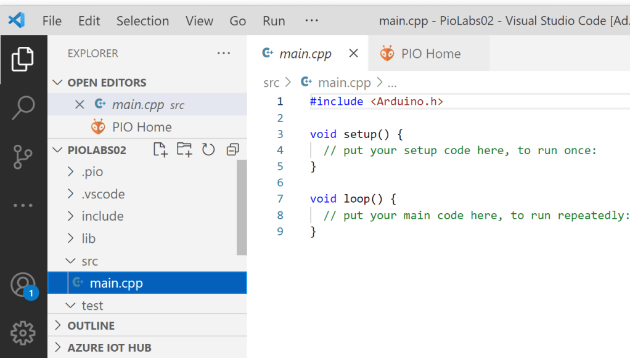Create a new folder in PIOLABS02
The image size is (630, 358).
[184, 149]
